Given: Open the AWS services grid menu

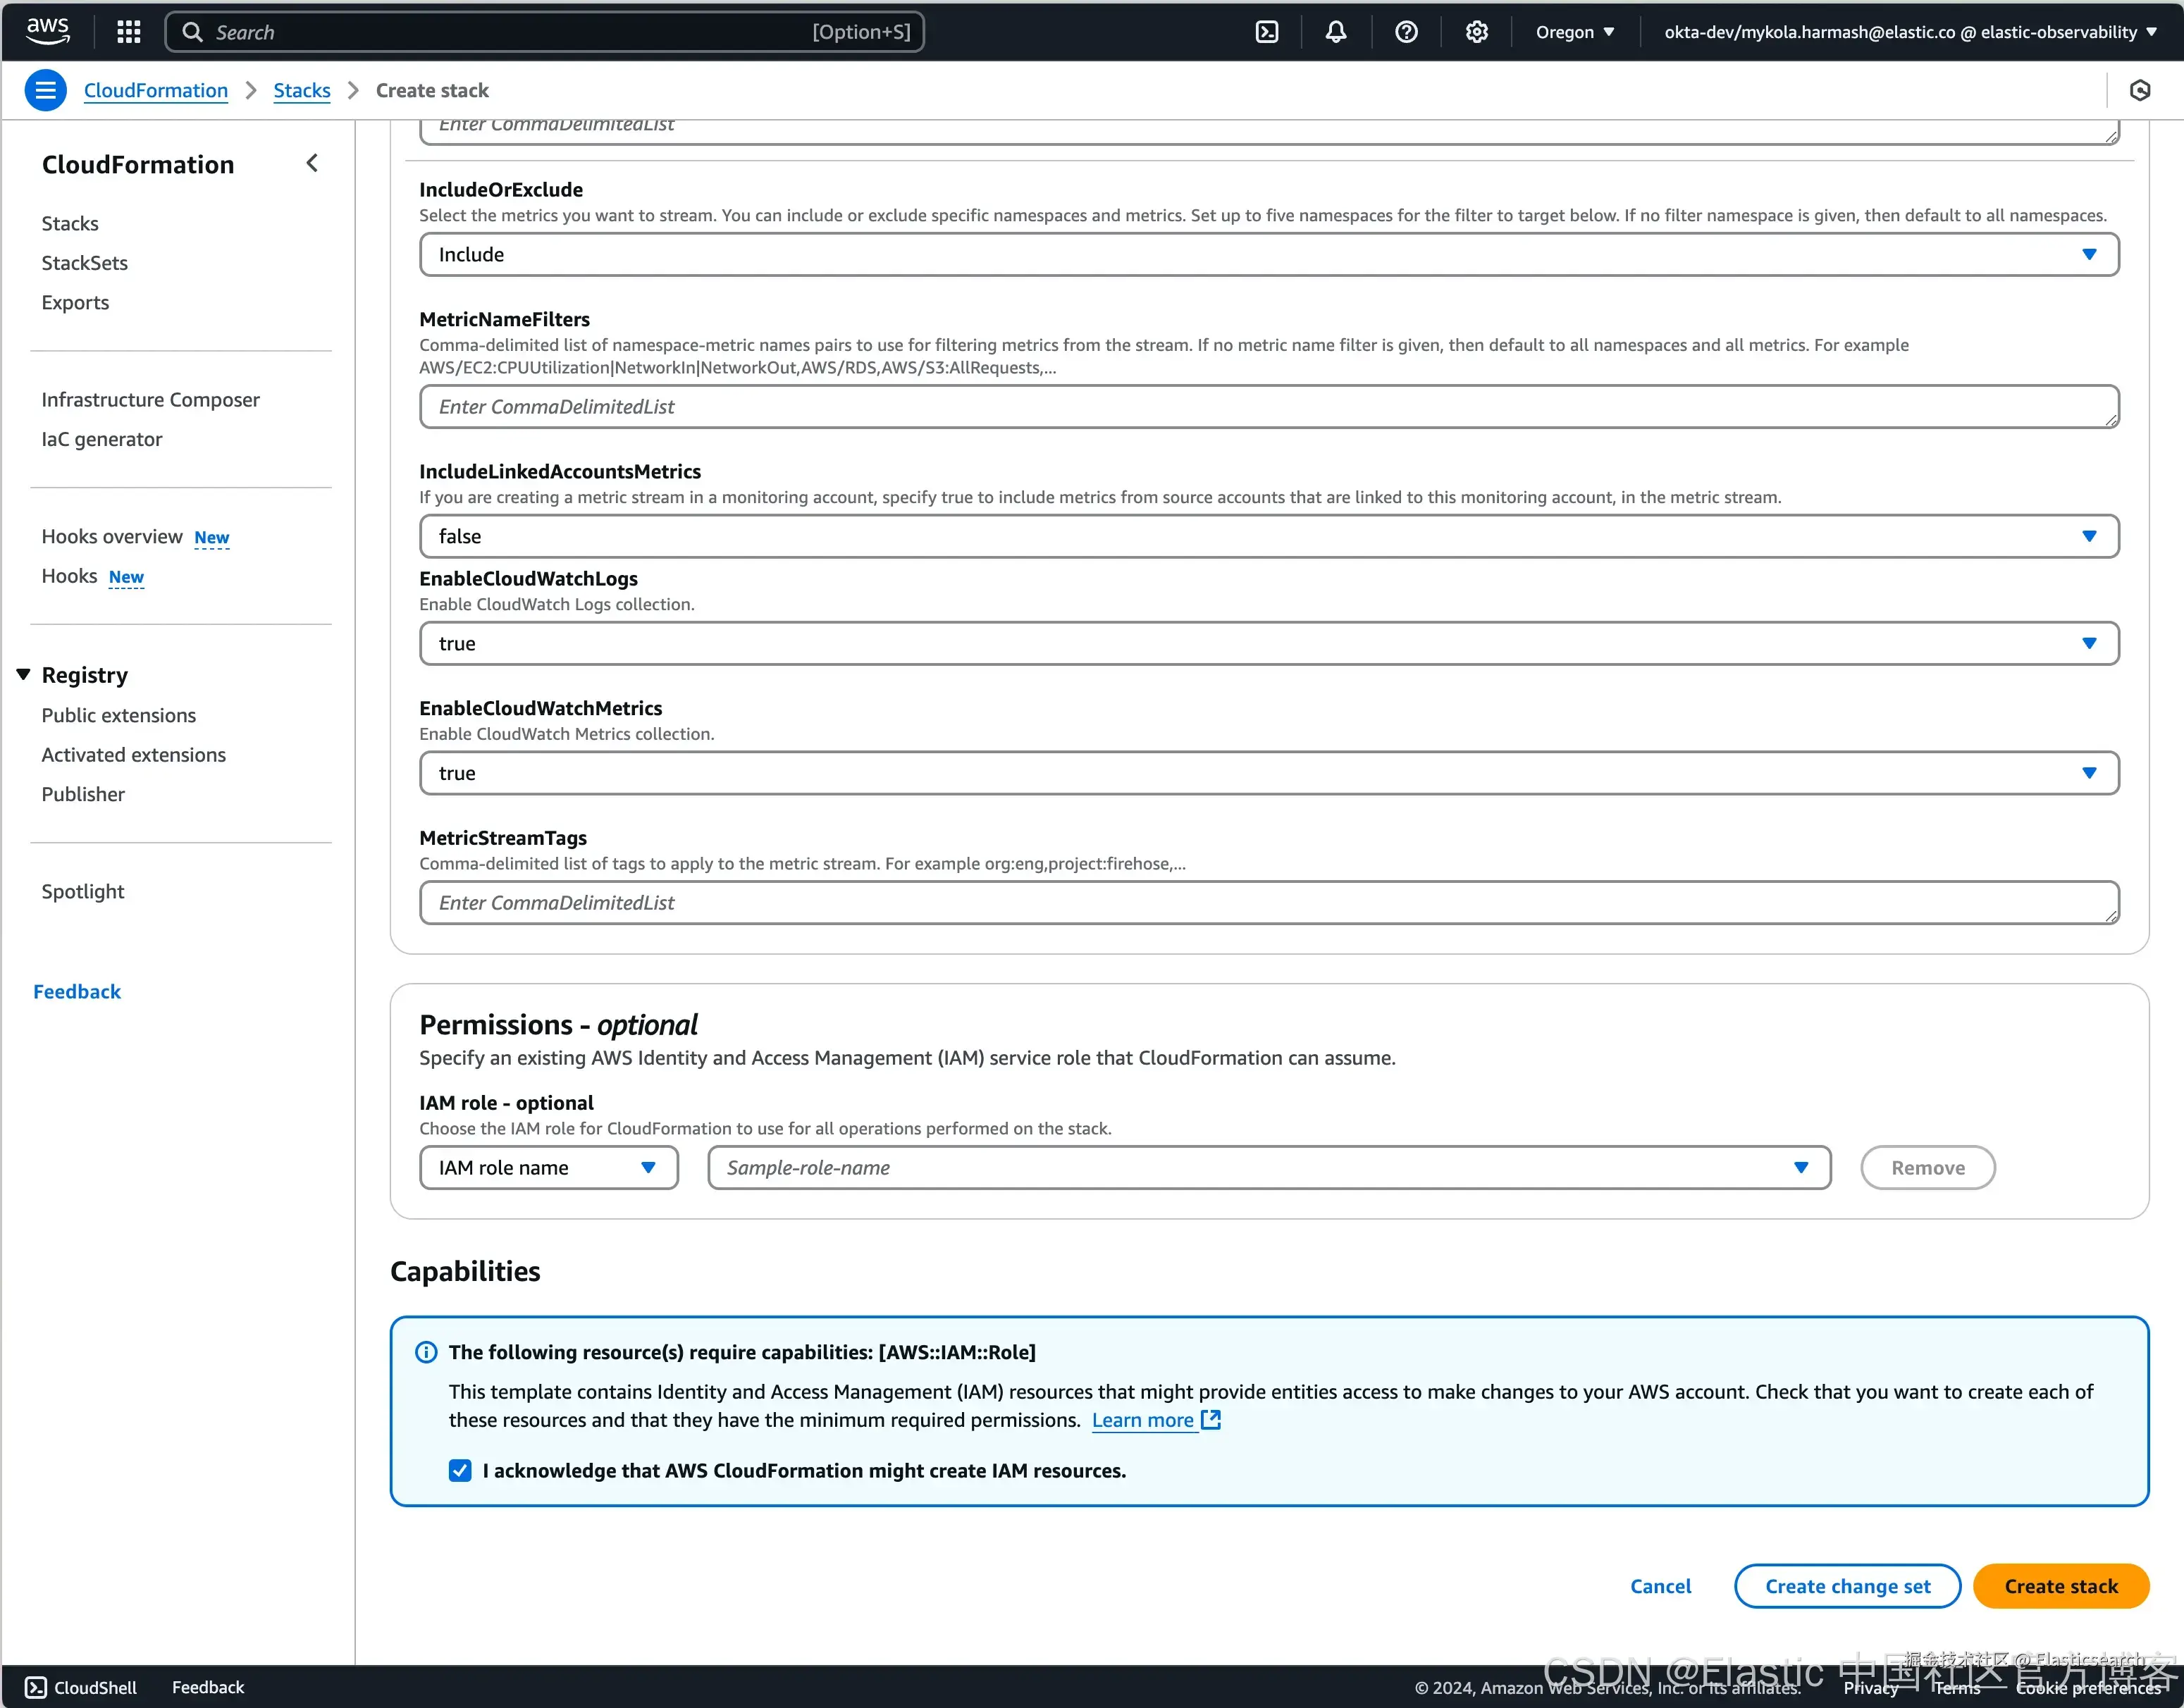Looking at the screenshot, I should (128, 32).
